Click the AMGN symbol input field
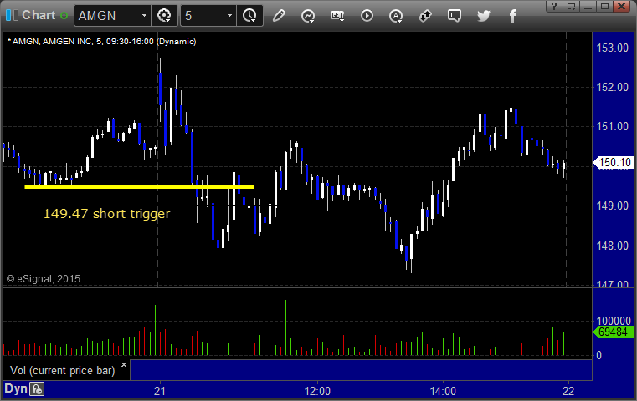 click(x=107, y=16)
